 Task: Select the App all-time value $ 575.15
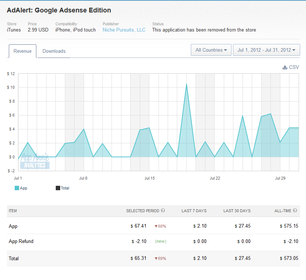[289, 226]
